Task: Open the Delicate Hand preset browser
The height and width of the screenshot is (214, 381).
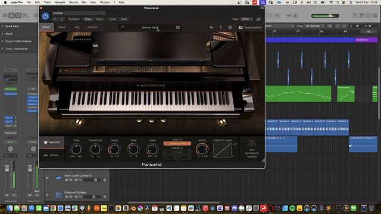Action: (149, 27)
